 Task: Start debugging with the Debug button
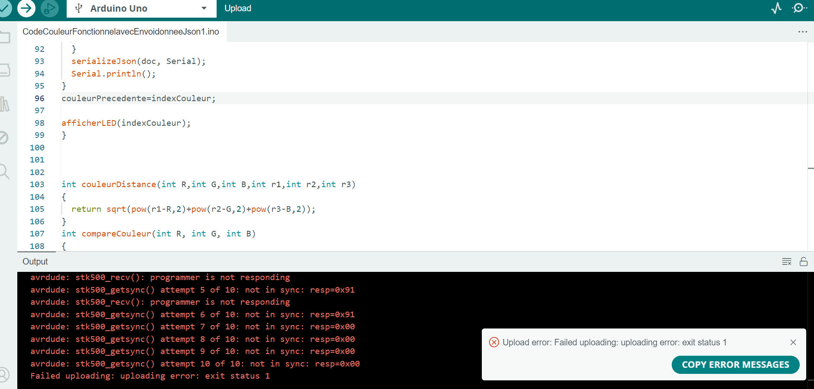point(50,8)
